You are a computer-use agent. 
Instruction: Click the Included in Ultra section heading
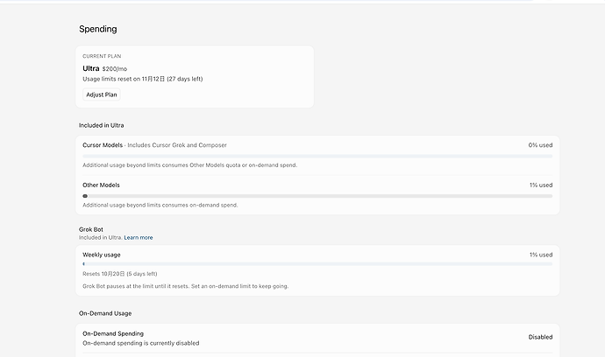tap(102, 125)
